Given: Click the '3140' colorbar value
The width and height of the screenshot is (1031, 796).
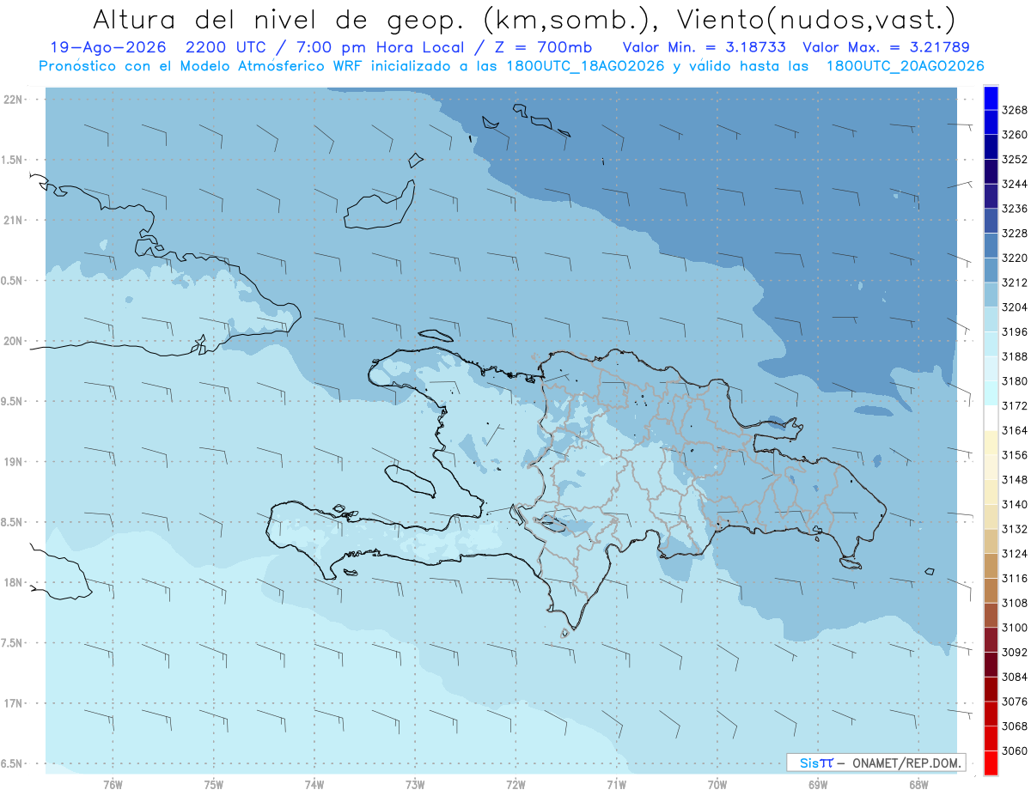Looking at the screenshot, I should [1015, 504].
